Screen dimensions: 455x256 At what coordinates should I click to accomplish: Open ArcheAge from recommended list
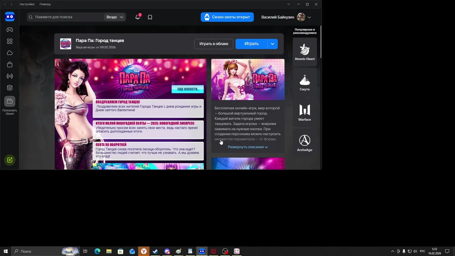tap(305, 143)
